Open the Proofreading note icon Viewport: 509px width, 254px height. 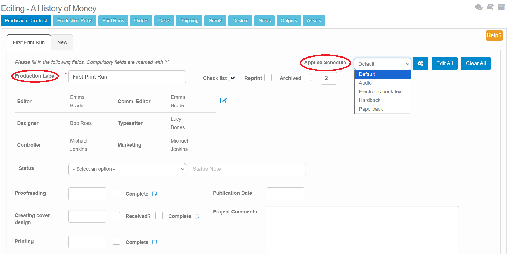point(154,194)
